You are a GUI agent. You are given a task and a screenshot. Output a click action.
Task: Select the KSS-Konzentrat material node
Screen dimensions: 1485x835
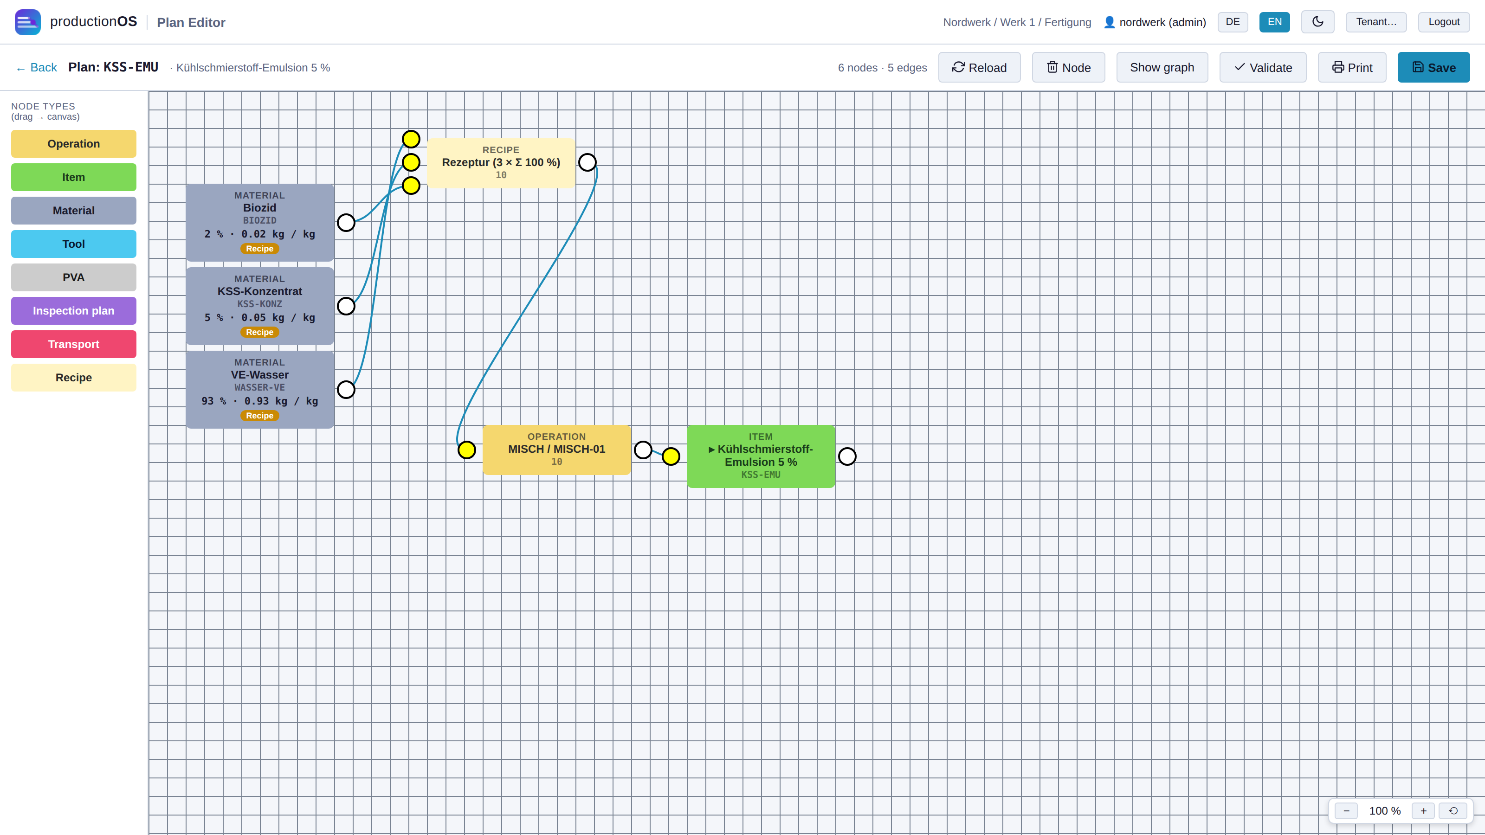tap(260, 306)
